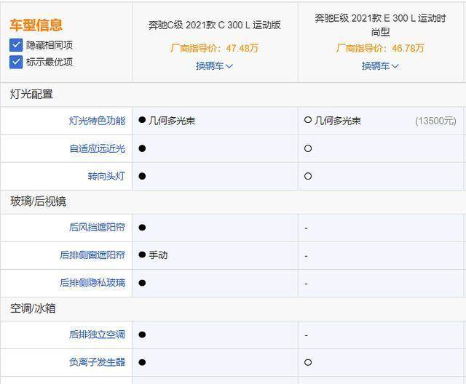Image resolution: width=466 pixels, height=384 pixels.
Task: Click the (13500元) option price
Action: pos(435,121)
